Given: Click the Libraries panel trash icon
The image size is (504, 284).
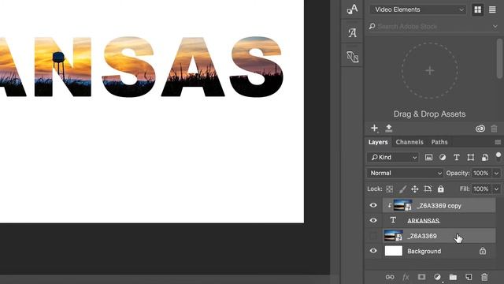Looking at the screenshot, I should point(494,129).
